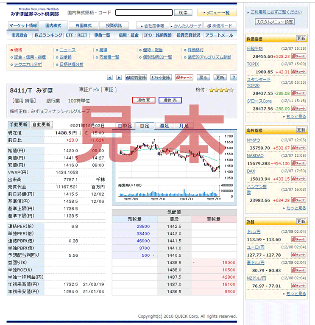The width and height of the screenshot is (315, 325).
Task: Open the IPO・銘柄異動 submenu link
Action: tap(158, 35)
